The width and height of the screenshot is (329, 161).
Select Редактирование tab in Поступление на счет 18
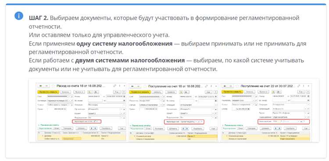tap(137, 129)
